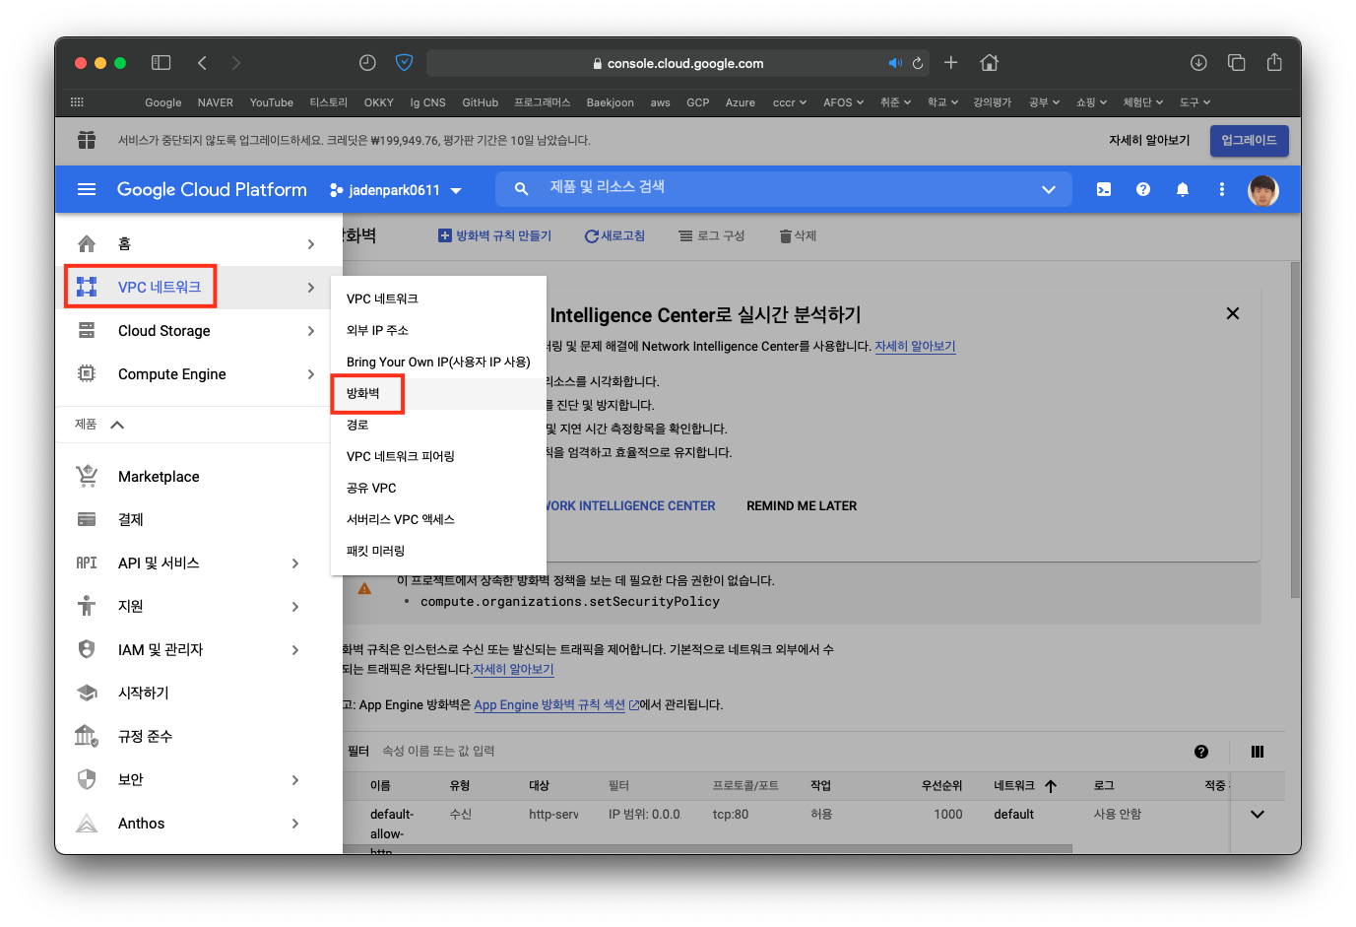Expand the default-allow-http rule row
The height and width of the screenshot is (927, 1356).
(1258, 815)
